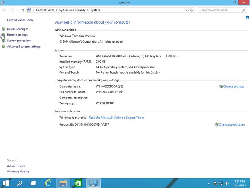This screenshot has width=250, height=188.
Task: Open Windows Update under See also
Action: [x=18, y=172]
